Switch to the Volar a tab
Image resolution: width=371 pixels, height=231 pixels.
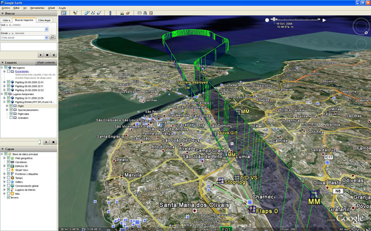tap(6, 20)
